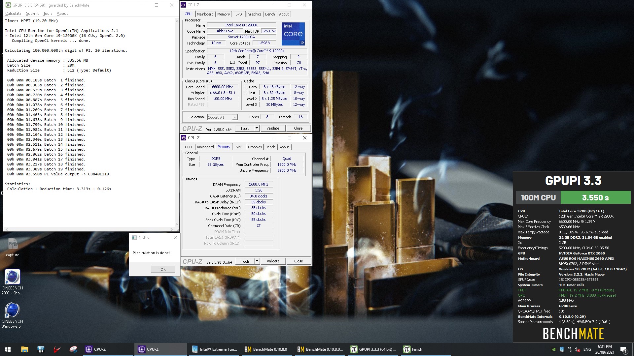Open the Calculate menu in GPUPI
Image resolution: width=634 pixels, height=356 pixels.
[x=13, y=14]
